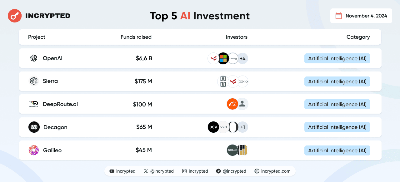The width and height of the screenshot is (400, 182).
Task: Click the Galileo logo icon
Action: click(34, 150)
